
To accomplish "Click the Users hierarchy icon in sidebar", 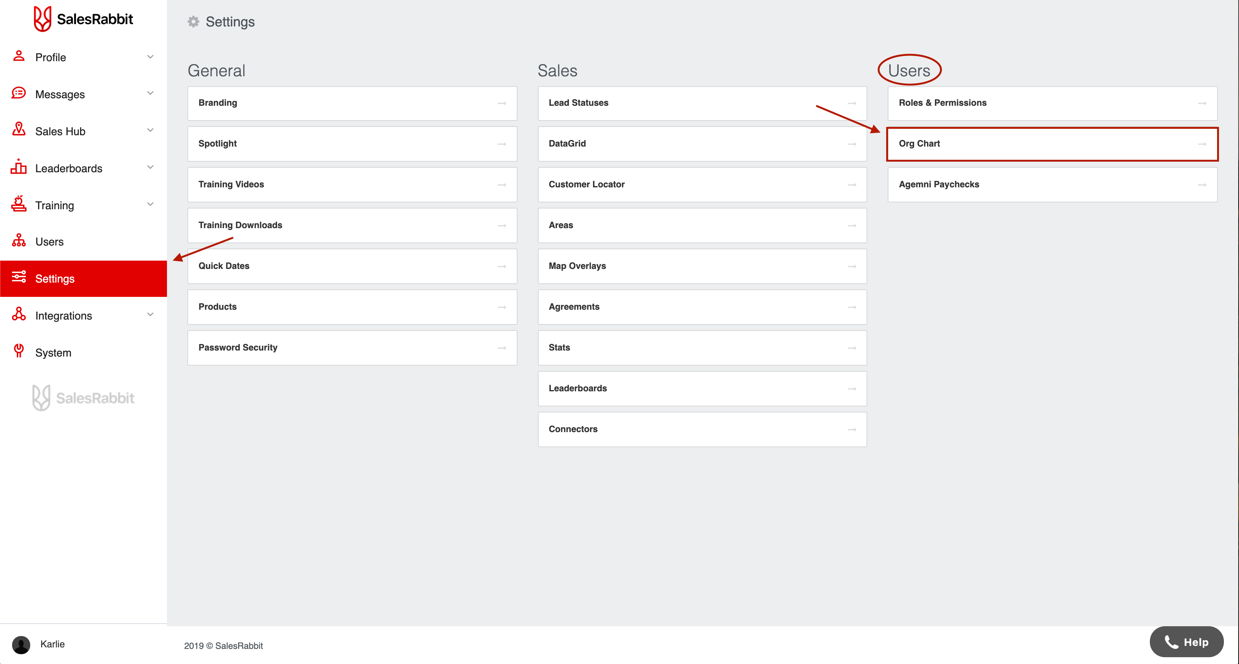I will [19, 240].
